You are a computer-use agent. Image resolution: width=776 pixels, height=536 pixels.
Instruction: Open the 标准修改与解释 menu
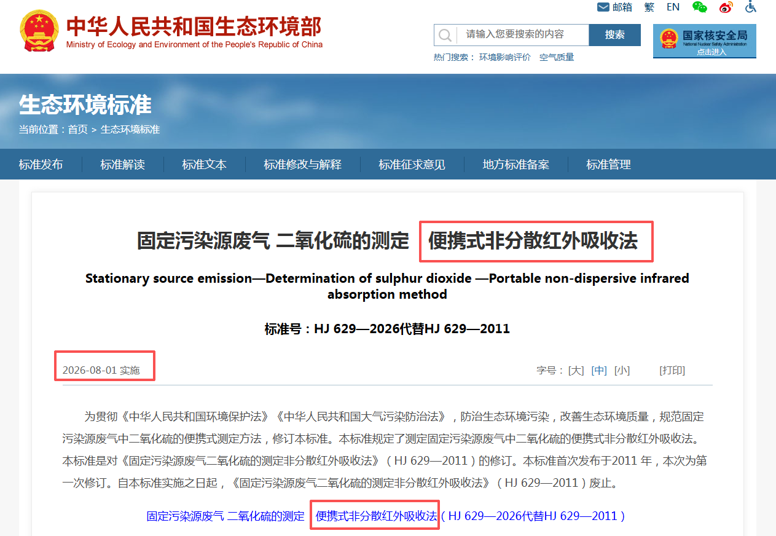click(x=302, y=165)
